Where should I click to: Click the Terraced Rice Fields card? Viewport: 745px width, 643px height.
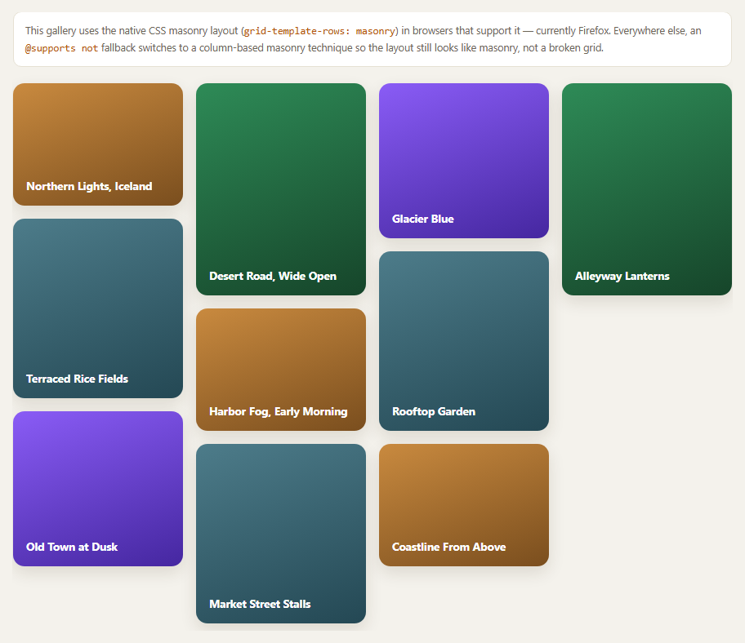(98, 308)
